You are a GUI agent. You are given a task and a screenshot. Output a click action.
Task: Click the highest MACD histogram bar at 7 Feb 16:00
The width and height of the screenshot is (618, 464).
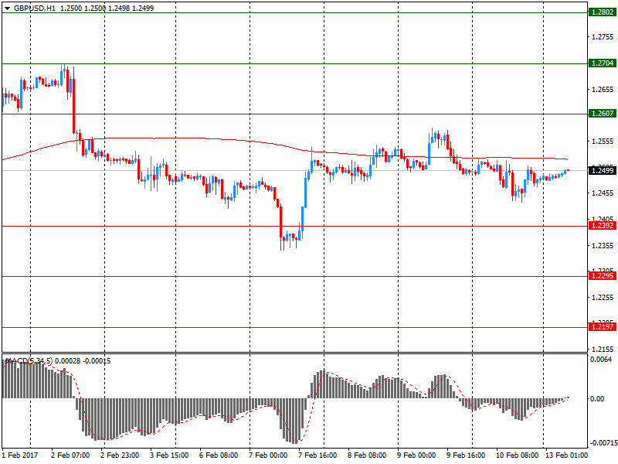click(323, 384)
